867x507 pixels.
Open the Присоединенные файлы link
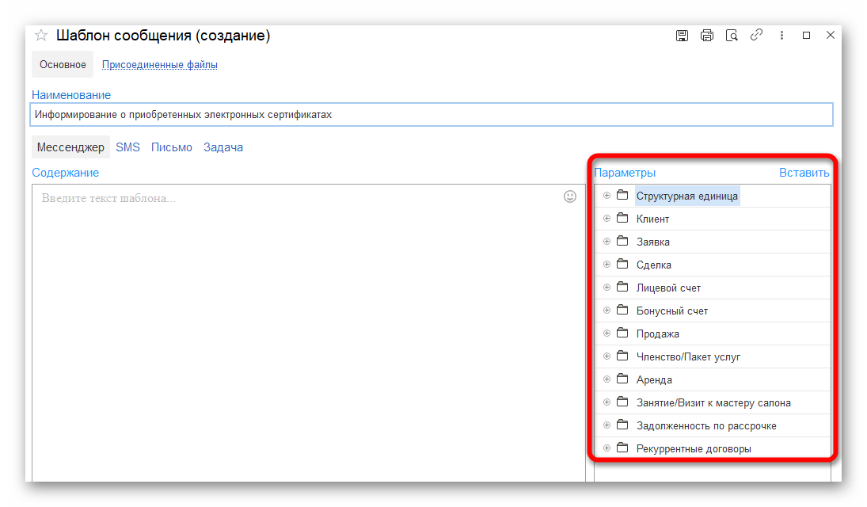pyautogui.click(x=160, y=65)
